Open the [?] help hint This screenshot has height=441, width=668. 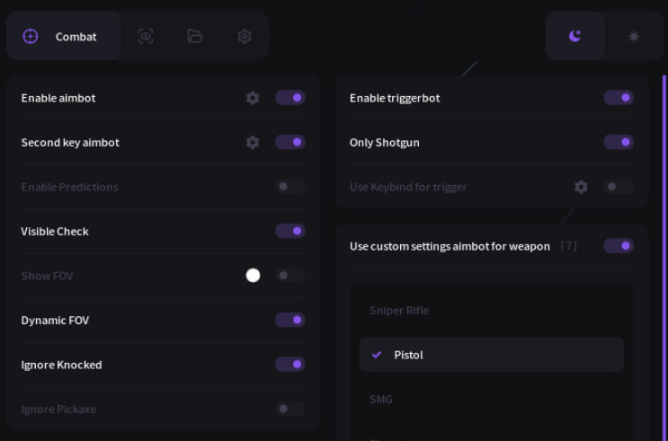pyautogui.click(x=569, y=246)
